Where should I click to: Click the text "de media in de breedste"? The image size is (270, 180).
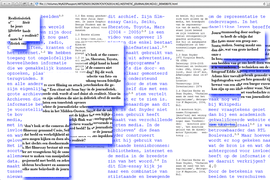pyautogui.click(x=138, y=156)
